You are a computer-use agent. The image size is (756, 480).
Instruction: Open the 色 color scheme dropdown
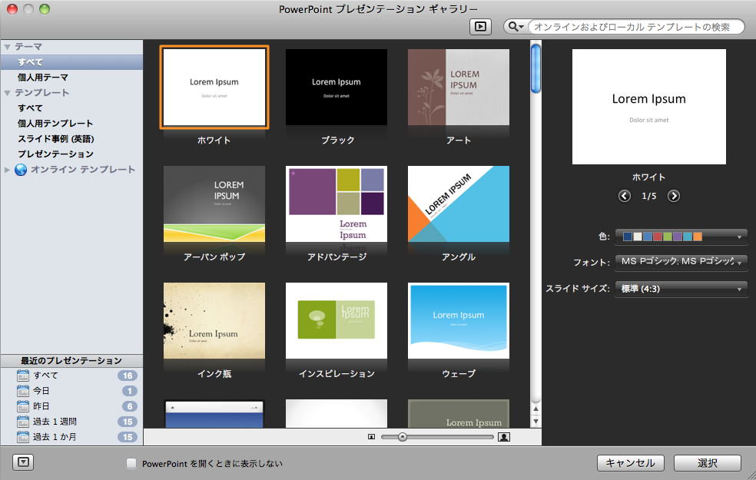pyautogui.click(x=681, y=237)
